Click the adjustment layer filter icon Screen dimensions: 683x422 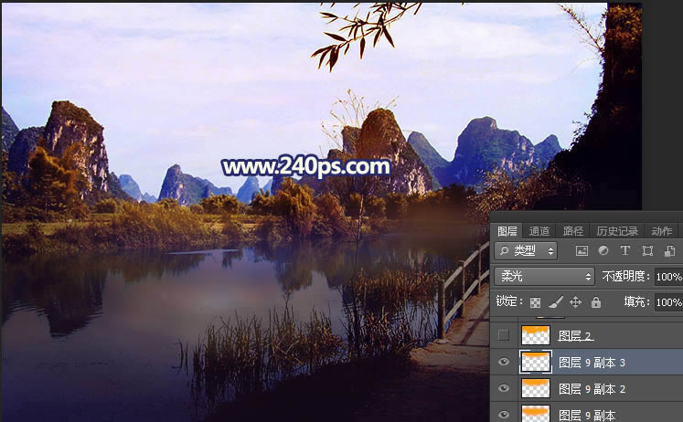[x=603, y=251]
